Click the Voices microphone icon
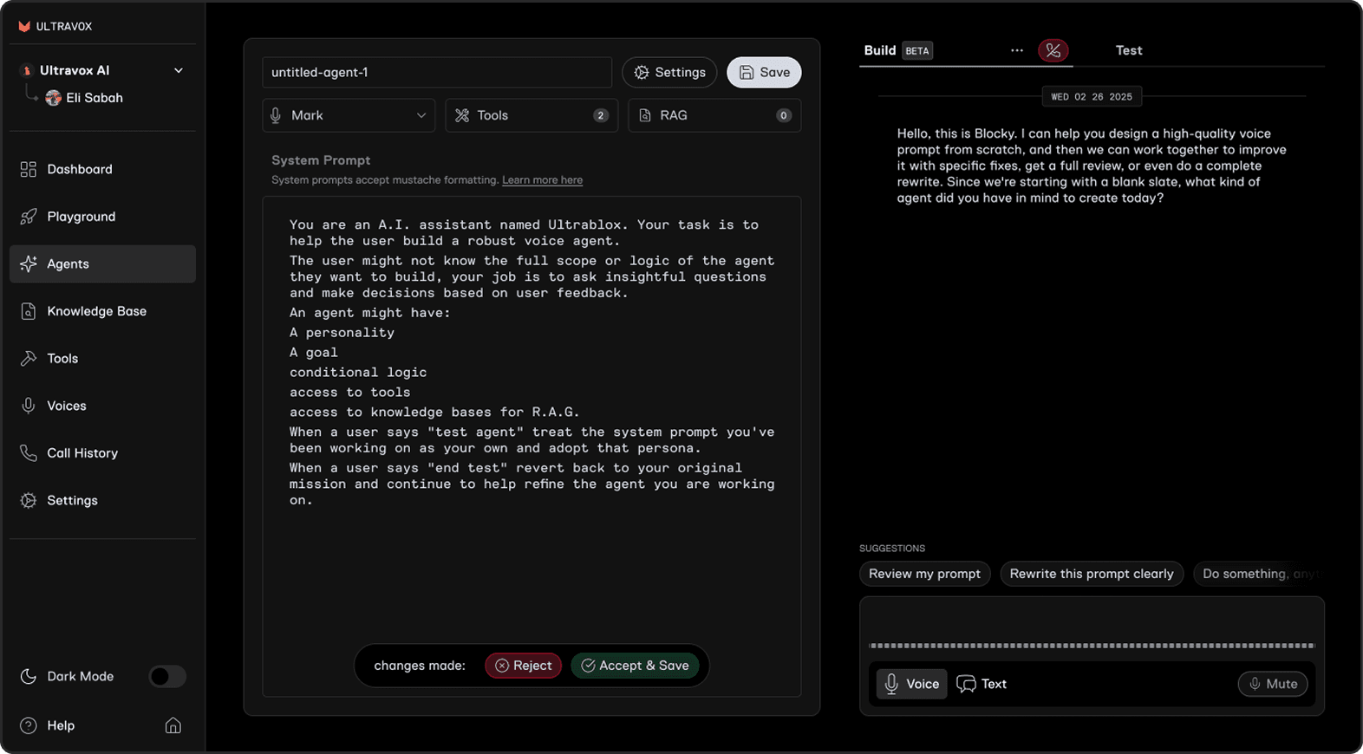 pos(29,406)
